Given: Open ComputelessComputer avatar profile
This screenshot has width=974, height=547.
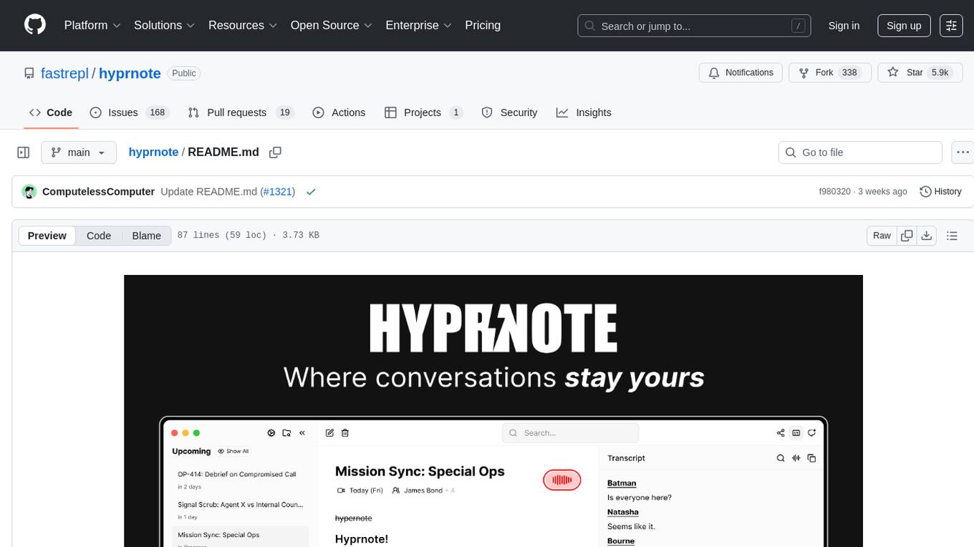Looking at the screenshot, I should (29, 192).
